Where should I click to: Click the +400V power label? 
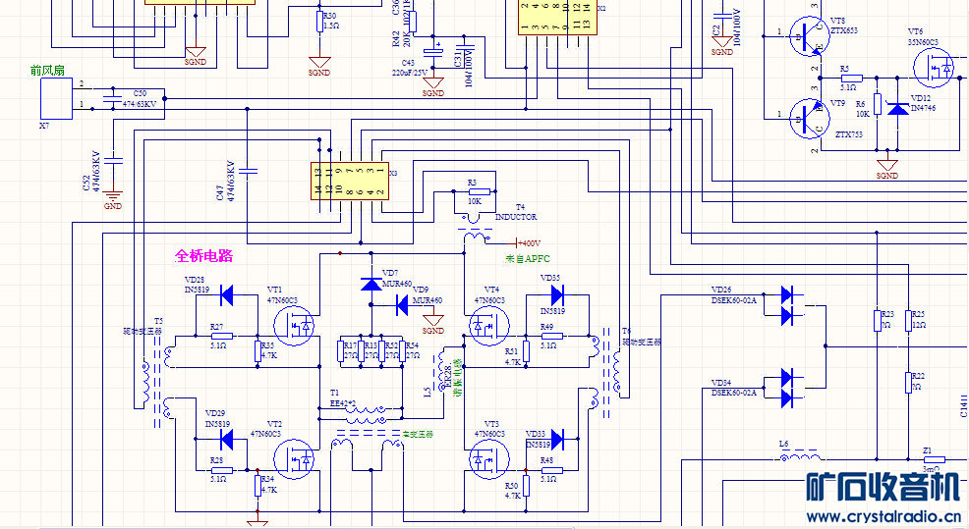pos(529,243)
